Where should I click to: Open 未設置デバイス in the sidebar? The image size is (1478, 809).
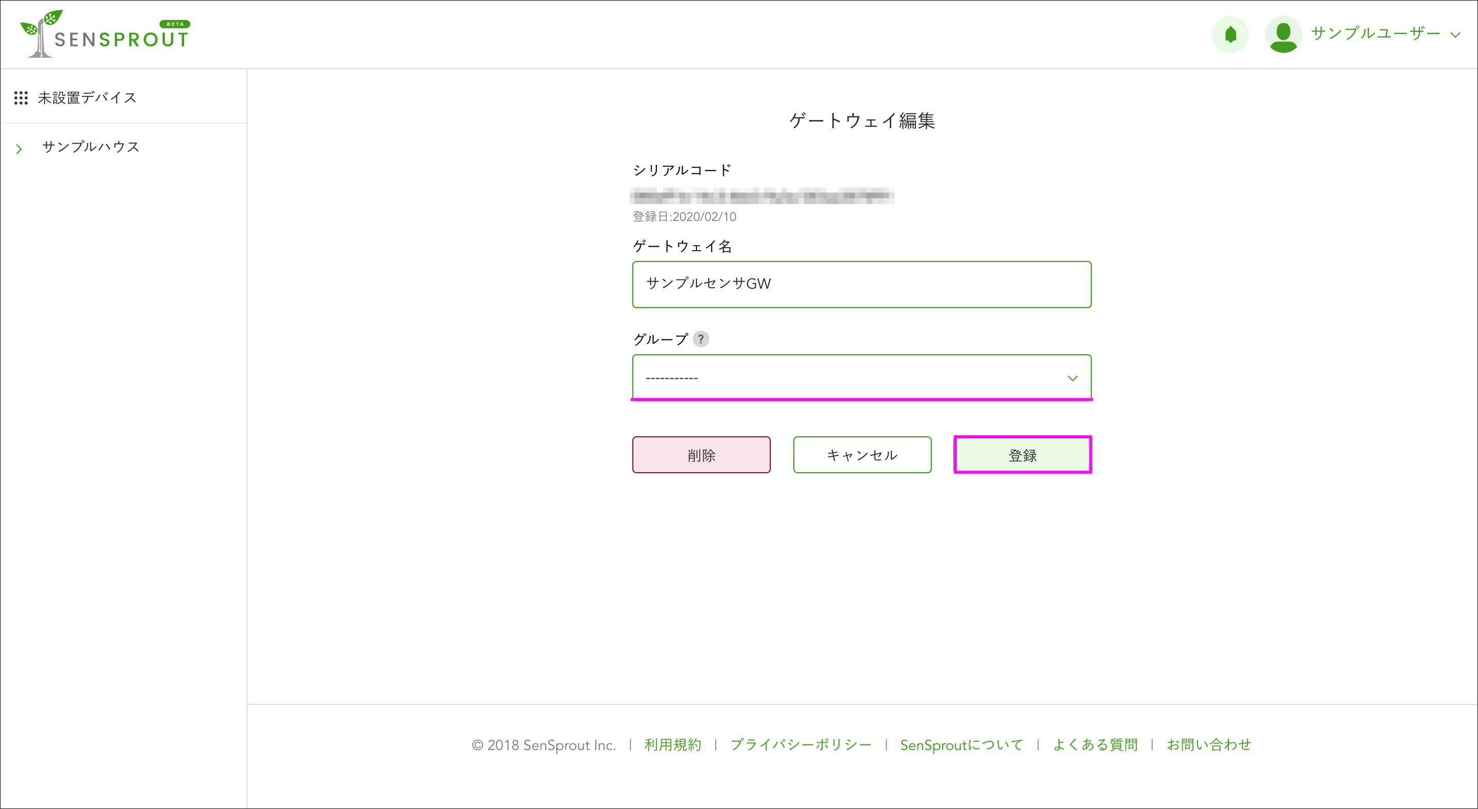(87, 98)
